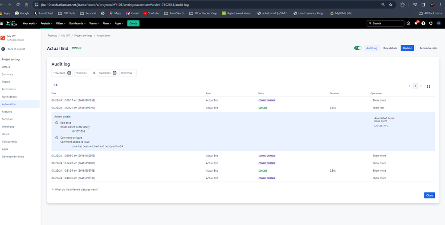The height and width of the screenshot is (225, 445).
Task: Show more for the 10:59:50 am entry
Action: (x=379, y=156)
